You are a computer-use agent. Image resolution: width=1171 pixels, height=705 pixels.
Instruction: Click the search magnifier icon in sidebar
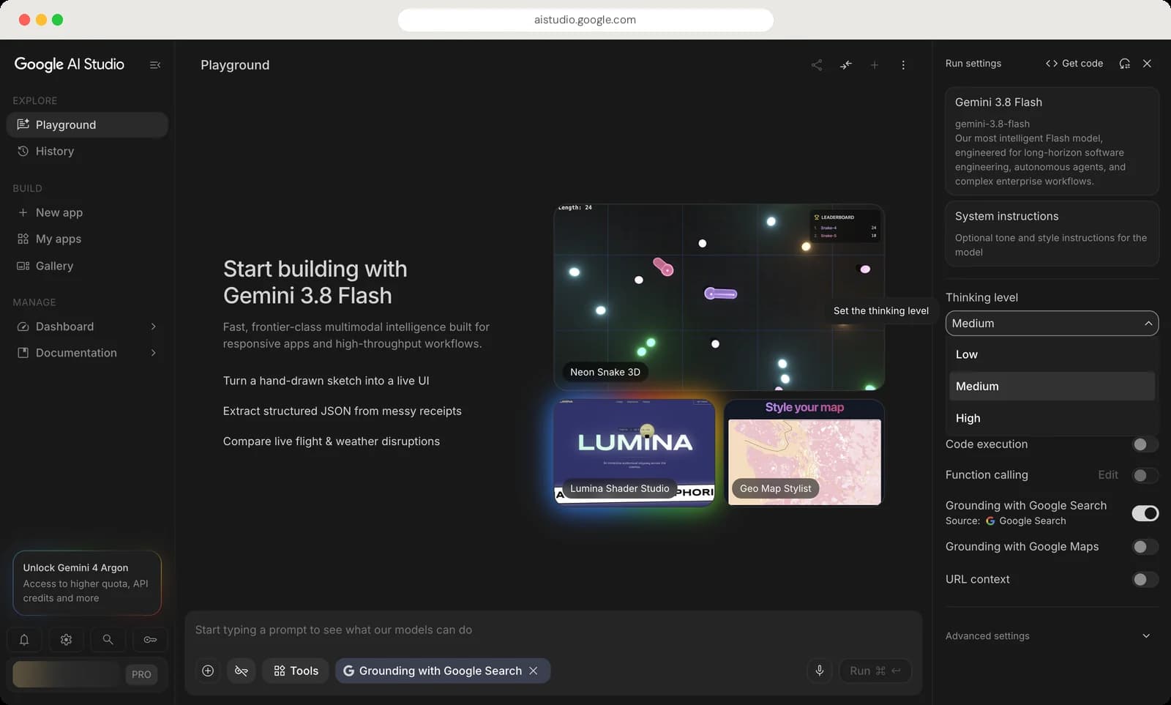[108, 640]
